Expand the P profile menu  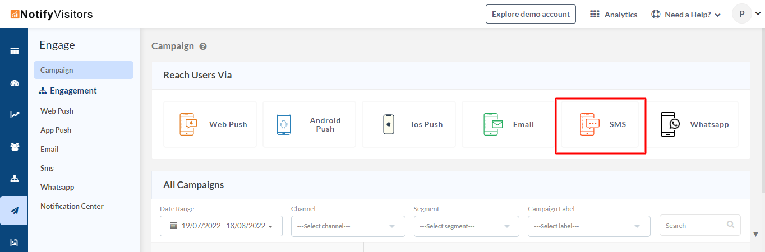746,14
